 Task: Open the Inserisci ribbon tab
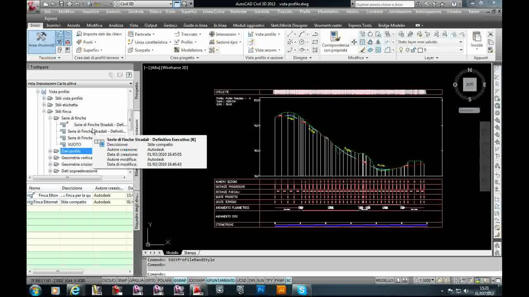(x=53, y=25)
